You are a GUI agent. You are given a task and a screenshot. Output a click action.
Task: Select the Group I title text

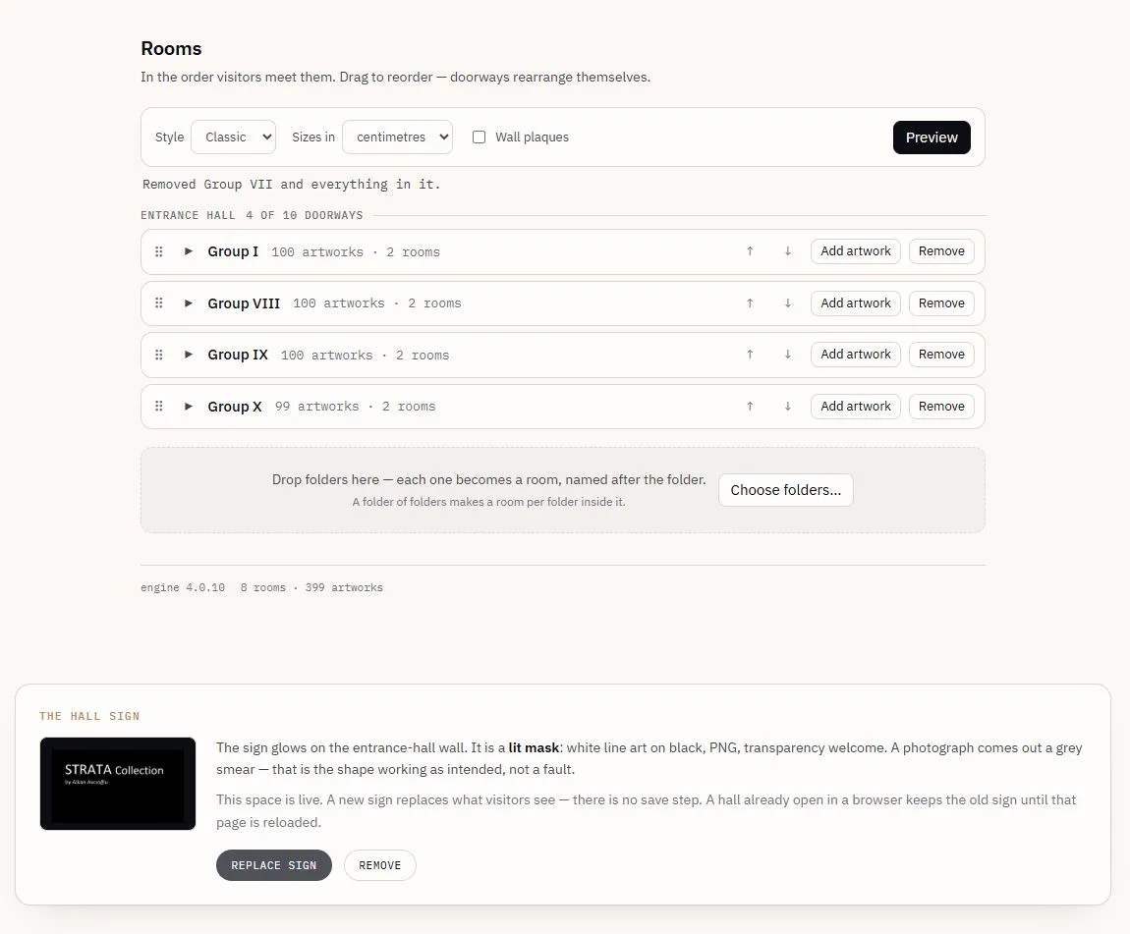click(x=233, y=251)
